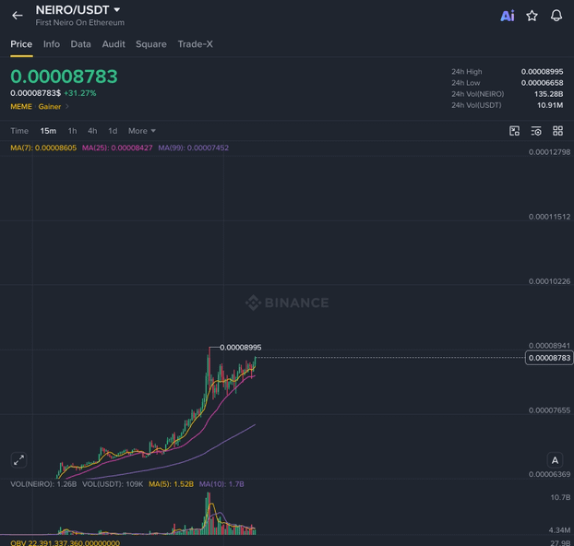The image size is (574, 546).
Task: Click the 0.00012798 axis price level
Action: point(549,152)
